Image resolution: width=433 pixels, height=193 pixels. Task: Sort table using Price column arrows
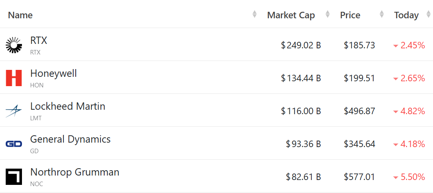(381, 15)
